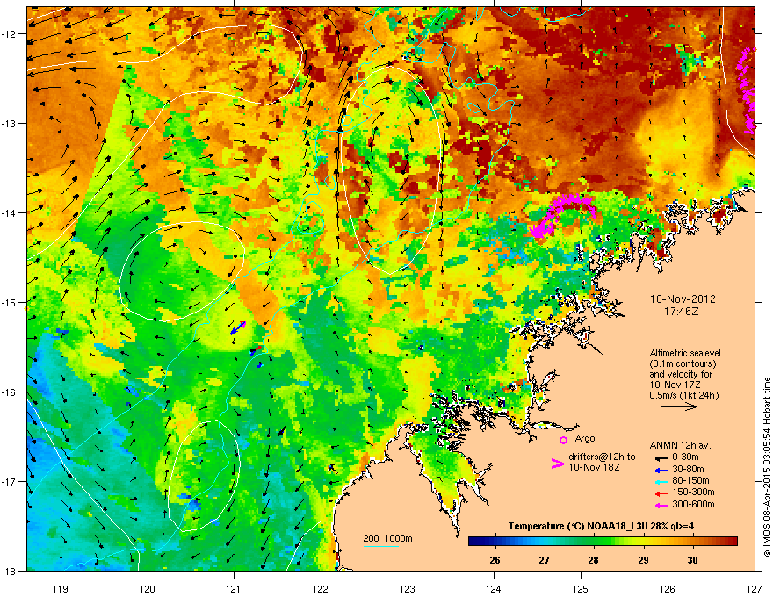Click the '200 1000m' isobath label
This screenshot has width=773, height=597.
(388, 538)
